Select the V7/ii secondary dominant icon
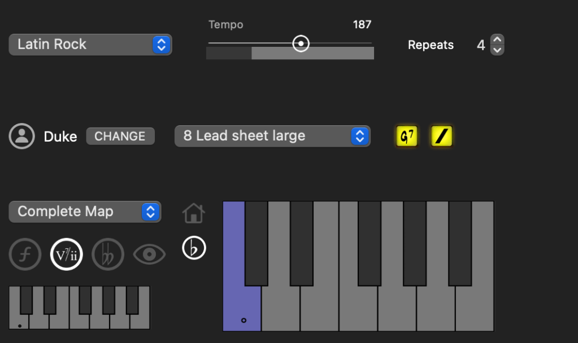This screenshot has width=578, height=343. pyautogui.click(x=67, y=254)
